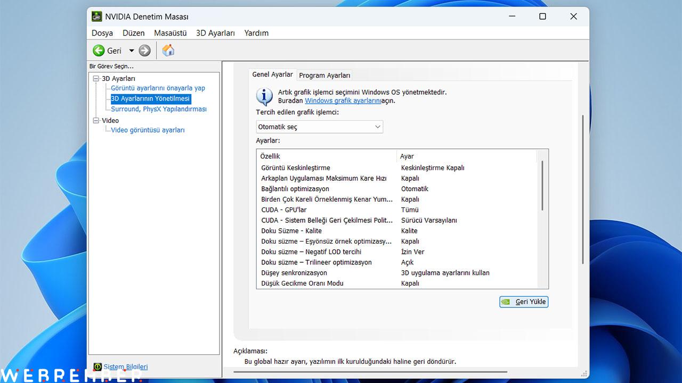Select the Görüntü Keskinleştirme row
Screen dimensions: 682x383
click(397, 168)
